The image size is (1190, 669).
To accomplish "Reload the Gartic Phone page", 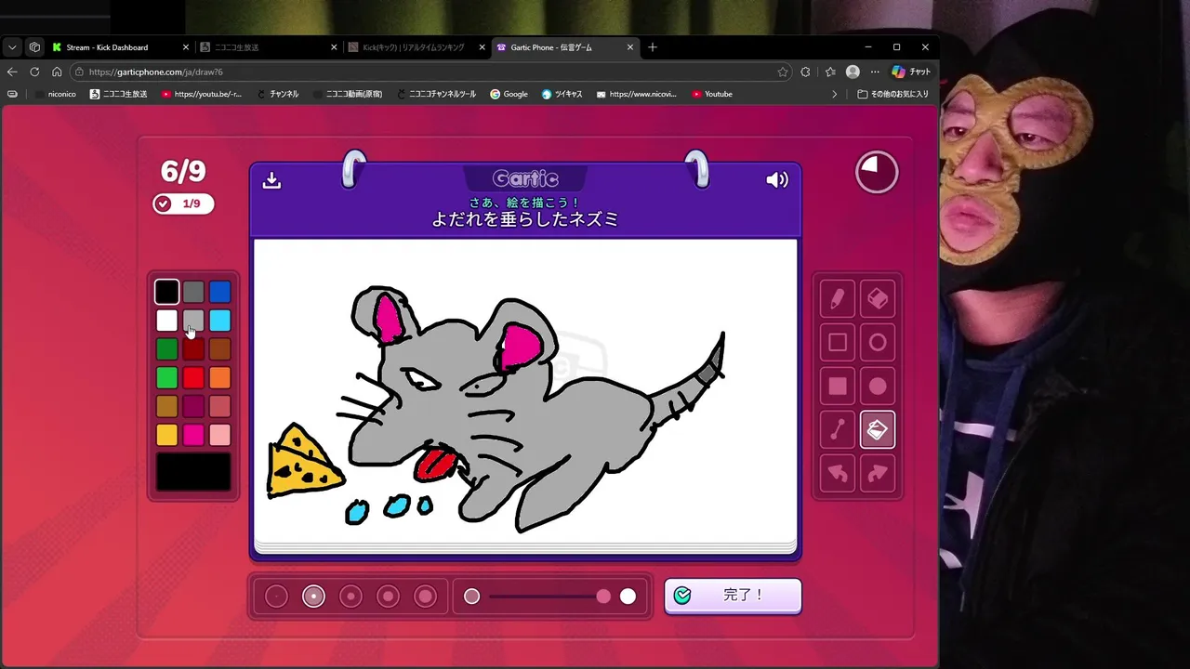I will coord(34,72).
